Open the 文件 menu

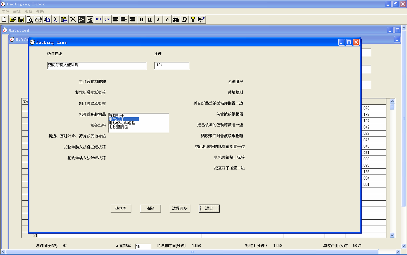click(x=5, y=11)
